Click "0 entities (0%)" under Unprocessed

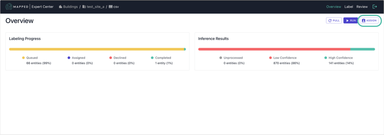point(234,63)
